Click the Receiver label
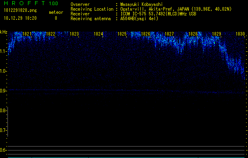Viewport: 248px width, 158px height. coord(80,14)
